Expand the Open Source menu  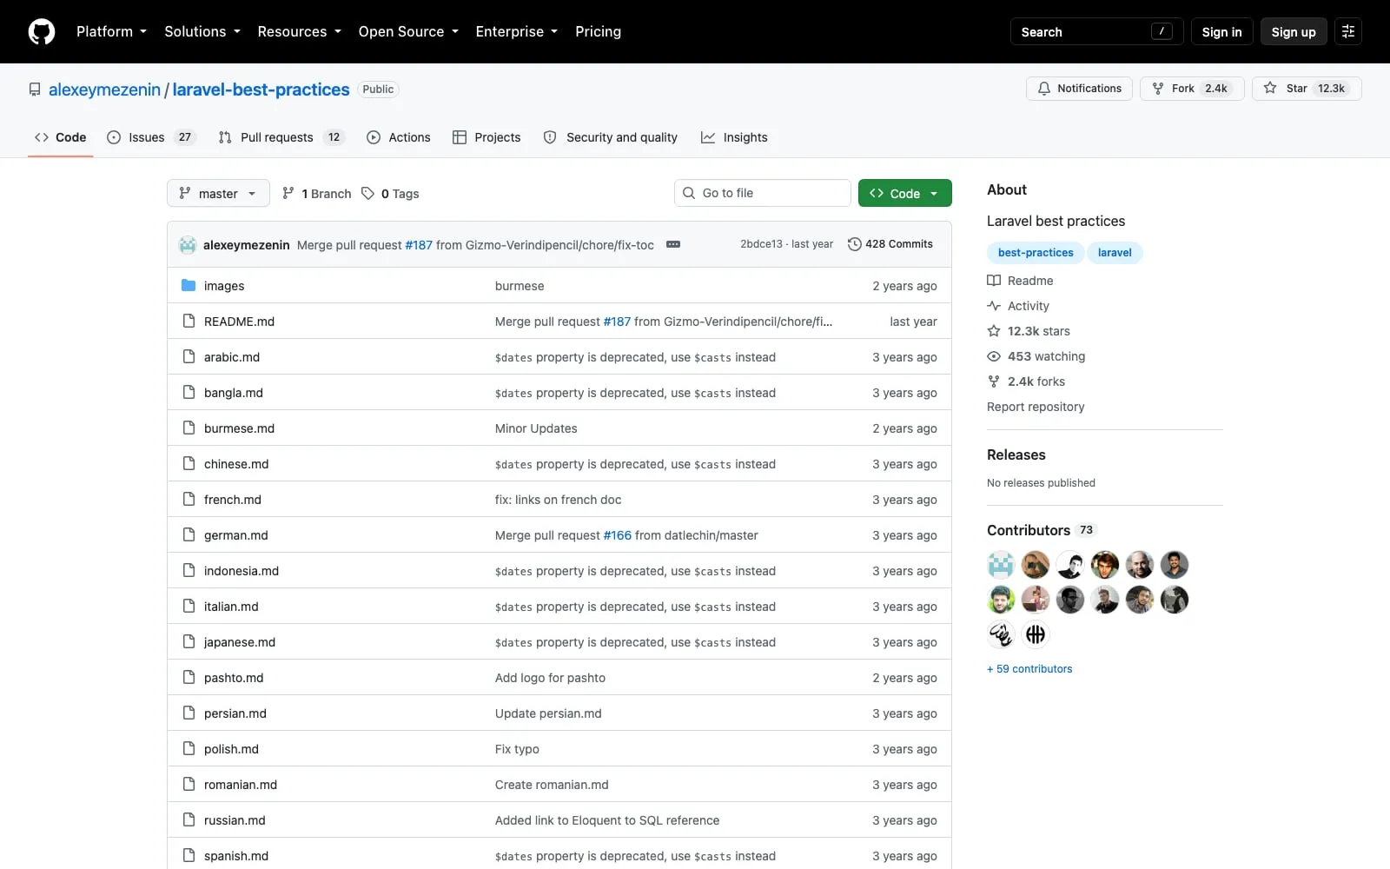coord(408,31)
